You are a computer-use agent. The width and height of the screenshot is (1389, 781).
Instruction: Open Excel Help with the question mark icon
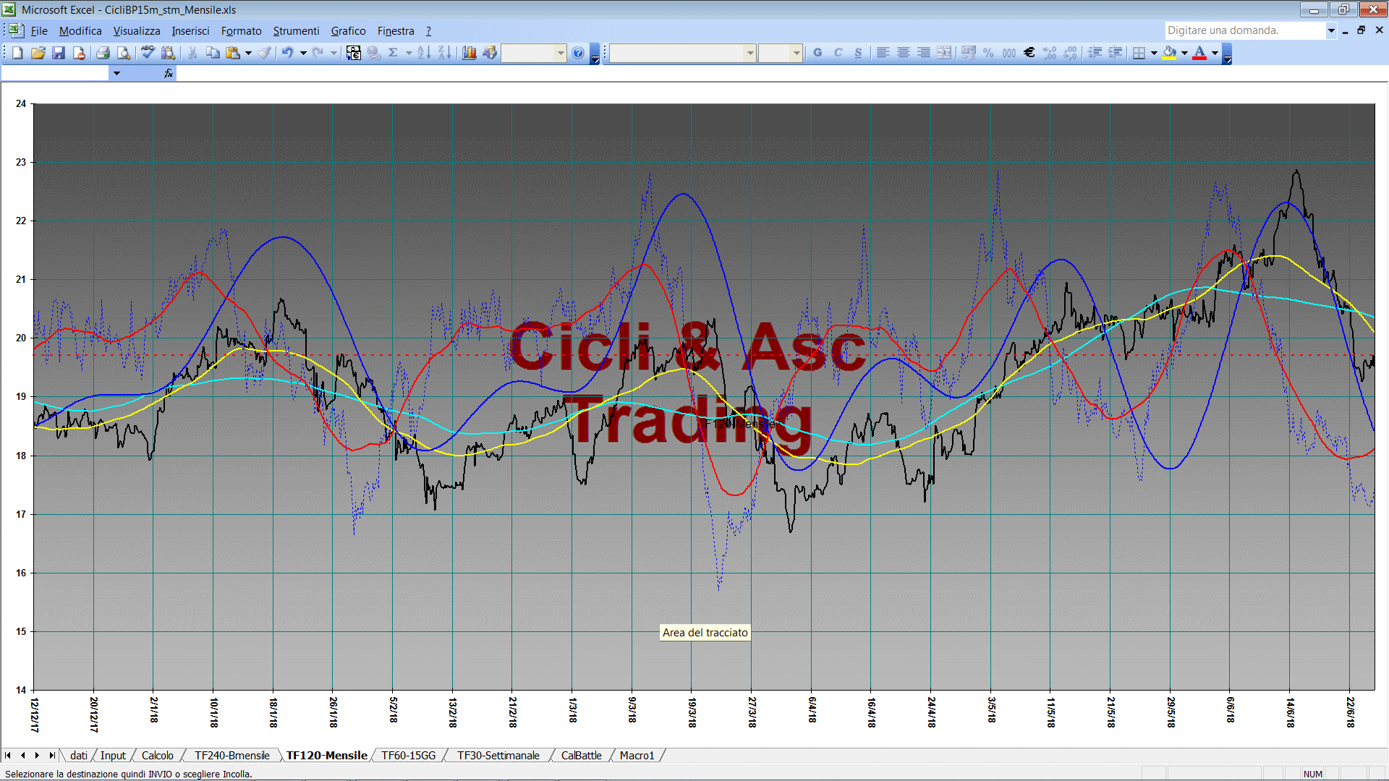tap(578, 53)
